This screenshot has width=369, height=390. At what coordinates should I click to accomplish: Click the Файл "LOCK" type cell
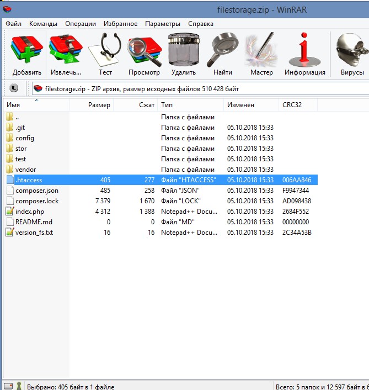click(181, 201)
